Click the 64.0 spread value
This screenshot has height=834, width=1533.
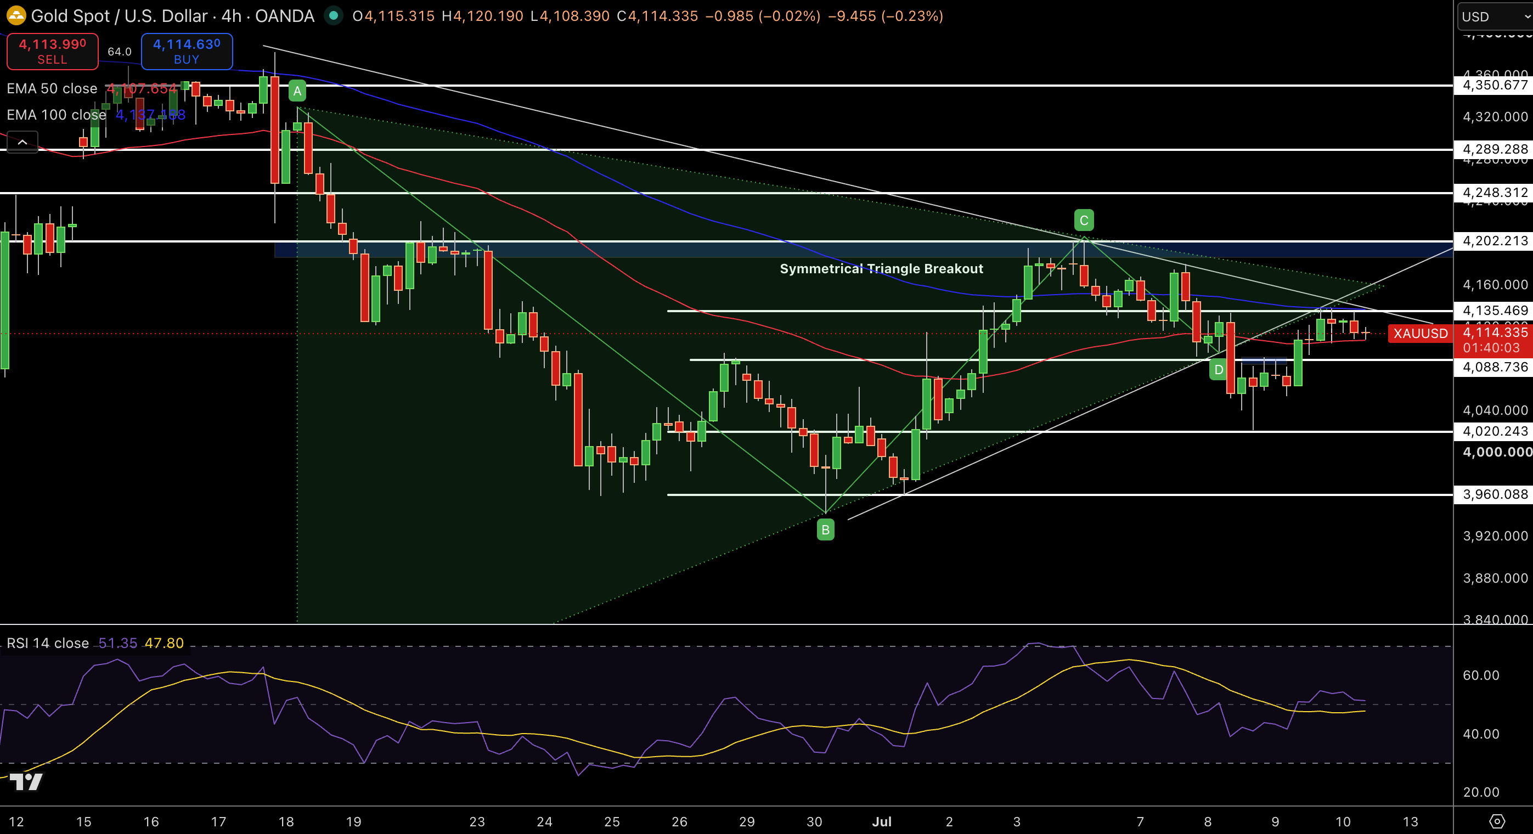120,52
